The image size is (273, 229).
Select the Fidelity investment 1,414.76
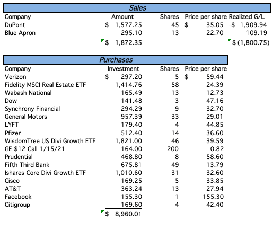coord(128,85)
